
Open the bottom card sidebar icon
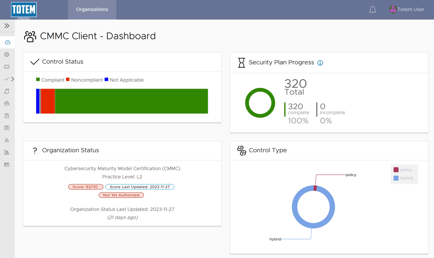coord(7,164)
